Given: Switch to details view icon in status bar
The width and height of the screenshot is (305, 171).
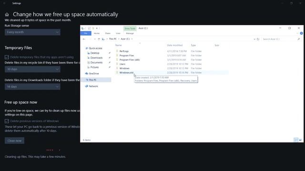Looking at the screenshot, I should (296, 140).
